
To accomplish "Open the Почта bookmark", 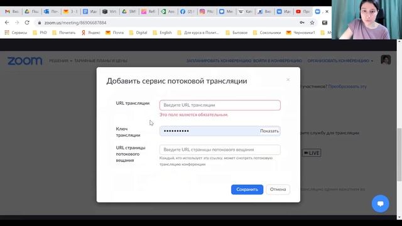I will coord(114,33).
